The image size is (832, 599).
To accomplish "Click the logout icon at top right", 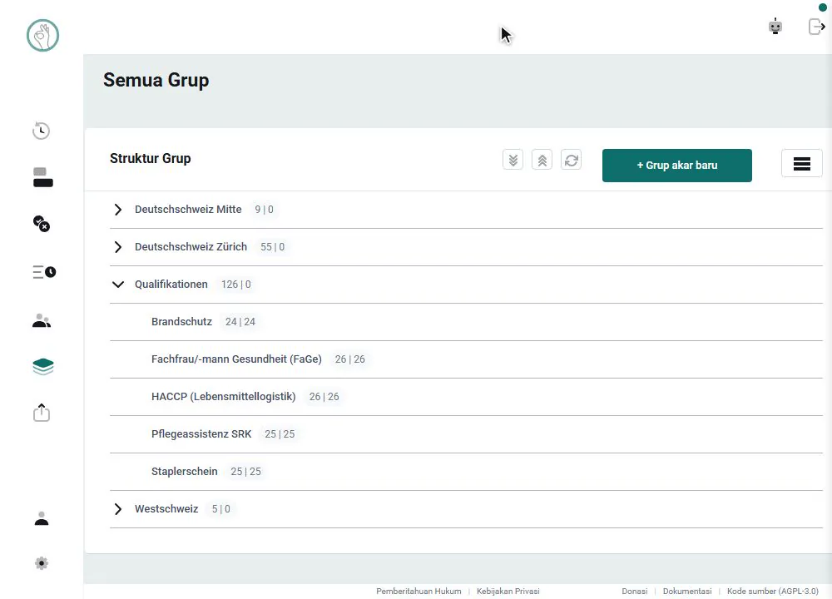I will [816, 26].
